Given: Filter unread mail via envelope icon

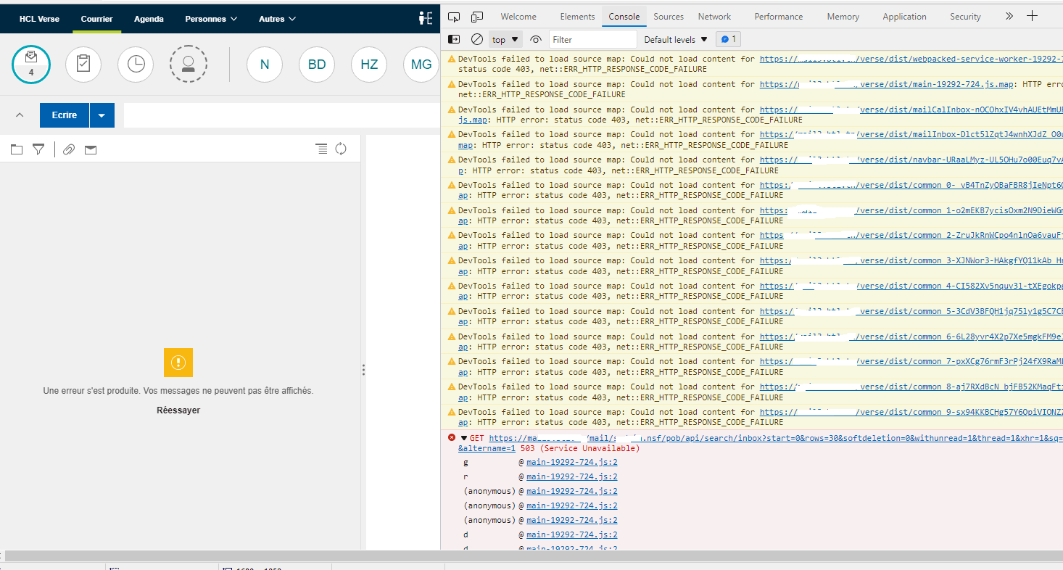Looking at the screenshot, I should (x=91, y=150).
